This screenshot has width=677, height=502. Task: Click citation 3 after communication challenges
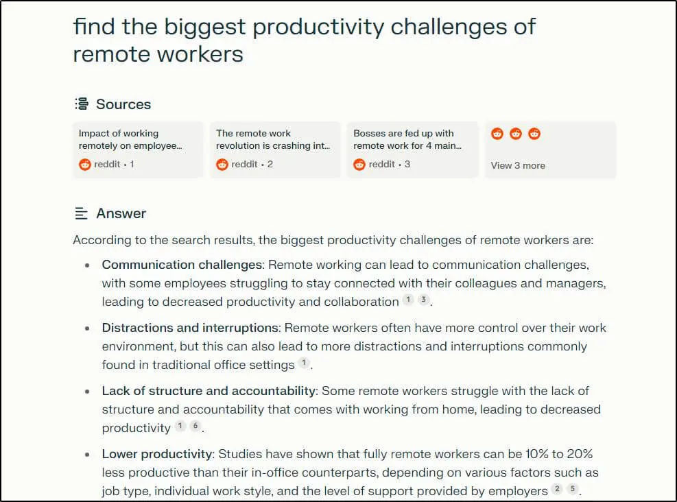(424, 300)
